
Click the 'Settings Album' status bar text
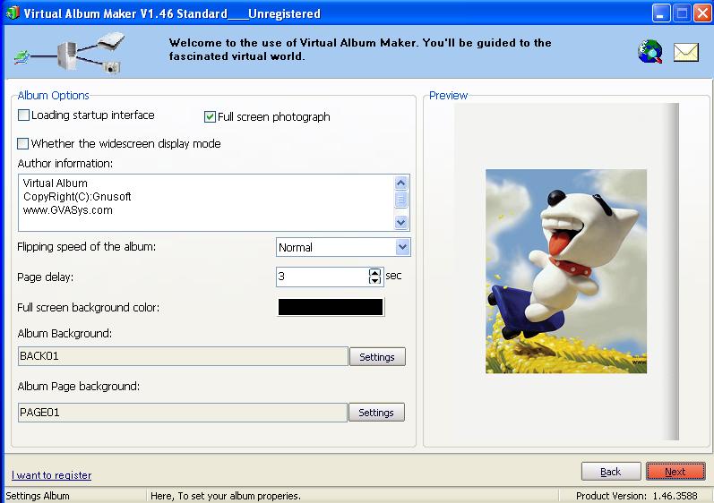tap(38, 496)
